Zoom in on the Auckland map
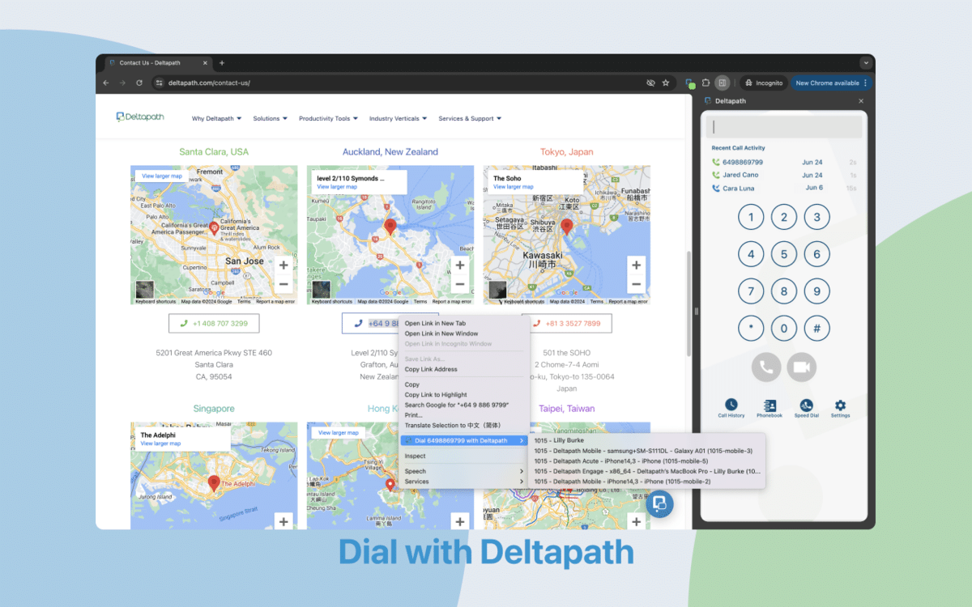Image resolution: width=972 pixels, height=607 pixels. point(460,265)
